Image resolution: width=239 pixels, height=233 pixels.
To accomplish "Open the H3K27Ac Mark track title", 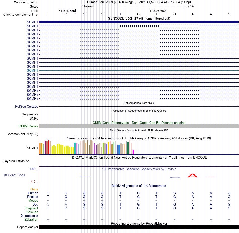I will coord(139,158).
